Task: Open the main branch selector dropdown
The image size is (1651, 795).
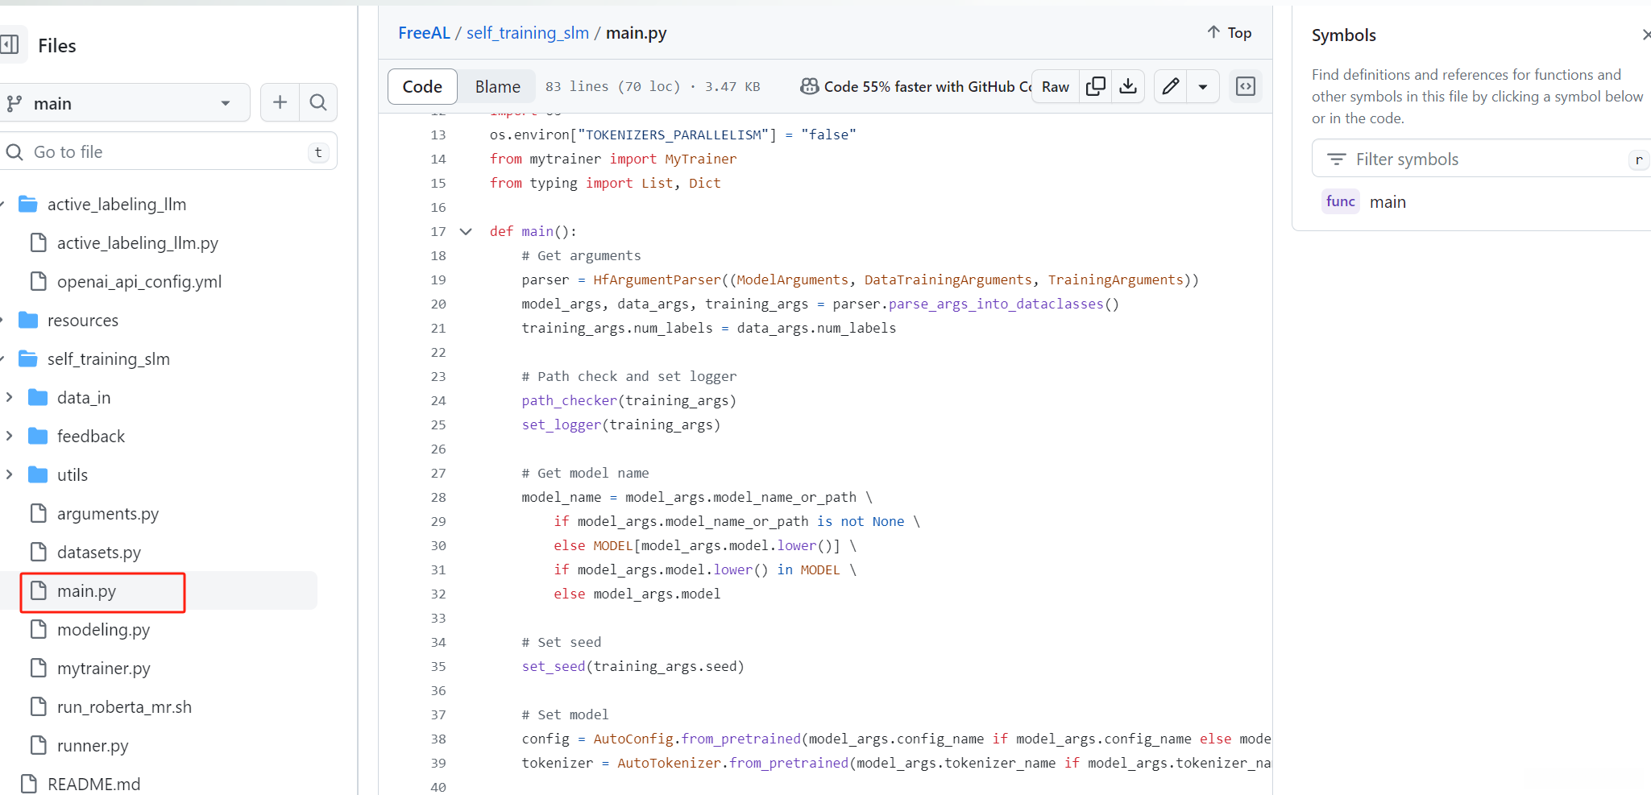Action: [124, 103]
